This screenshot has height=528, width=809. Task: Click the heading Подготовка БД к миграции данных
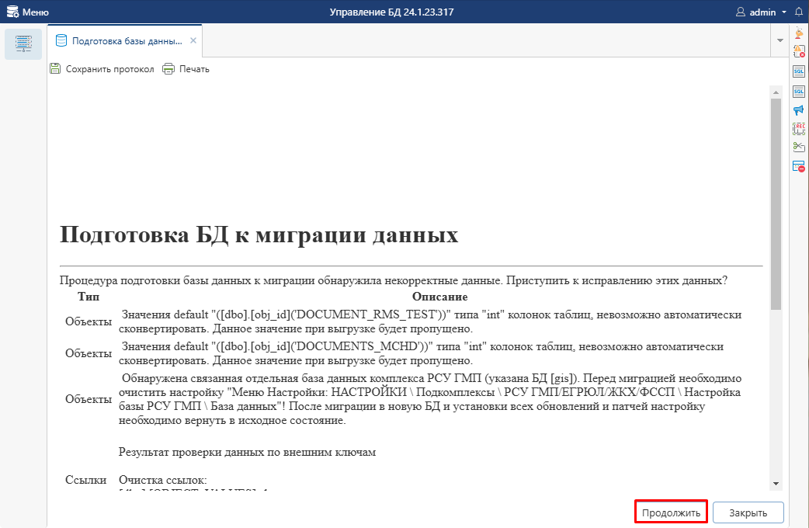(x=259, y=234)
